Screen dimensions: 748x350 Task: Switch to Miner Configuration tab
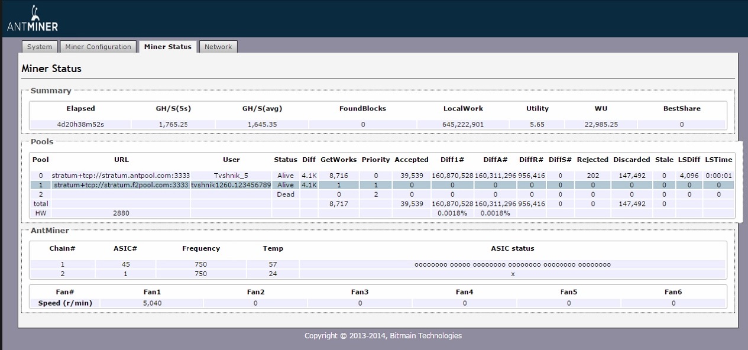coord(98,47)
